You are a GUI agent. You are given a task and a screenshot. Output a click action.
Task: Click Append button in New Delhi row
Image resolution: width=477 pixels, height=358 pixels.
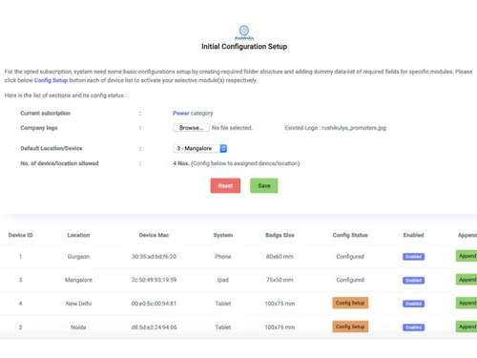click(x=467, y=303)
